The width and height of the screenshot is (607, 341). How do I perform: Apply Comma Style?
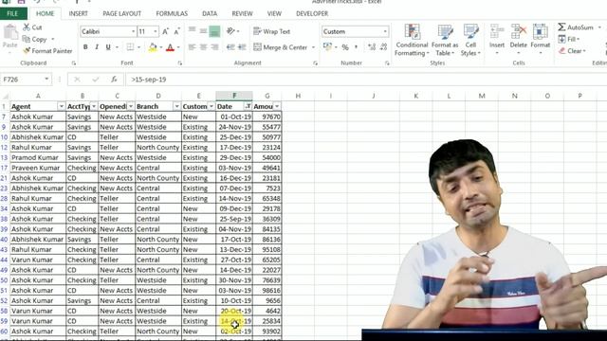pyautogui.click(x=357, y=47)
